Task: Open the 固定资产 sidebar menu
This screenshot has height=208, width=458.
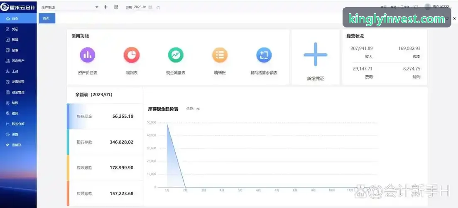Action: point(18,61)
